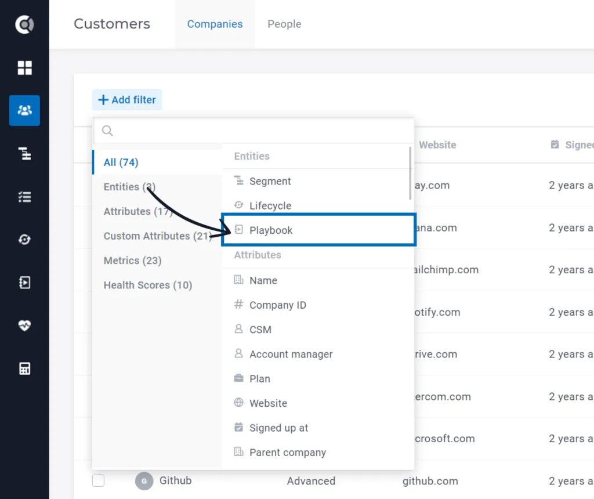Open the Playbooks icon in sidebar
This screenshot has width=594, height=499.
(x=24, y=282)
